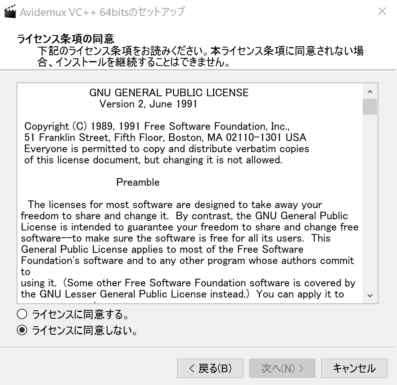Click license scrollbar down arrow
The image size is (397, 385).
tap(370, 296)
